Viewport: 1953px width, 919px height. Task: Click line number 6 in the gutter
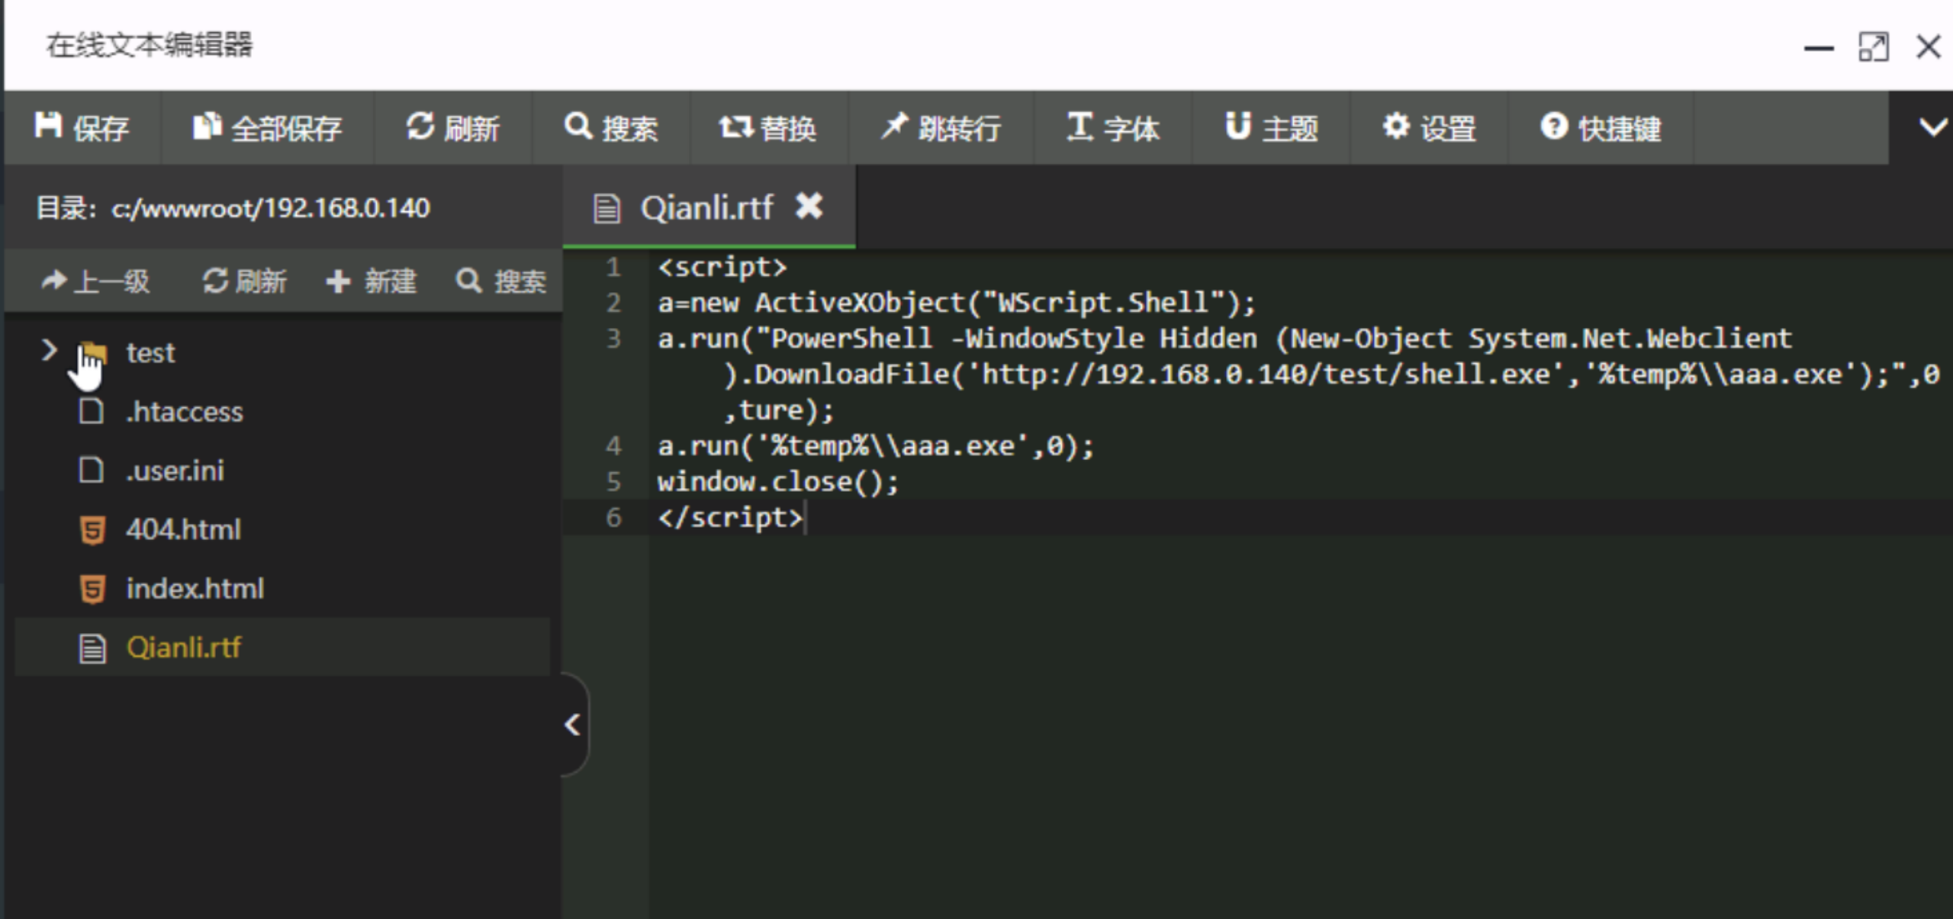point(613,517)
